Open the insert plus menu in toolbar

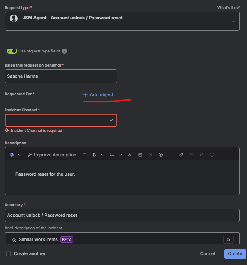[171, 155]
